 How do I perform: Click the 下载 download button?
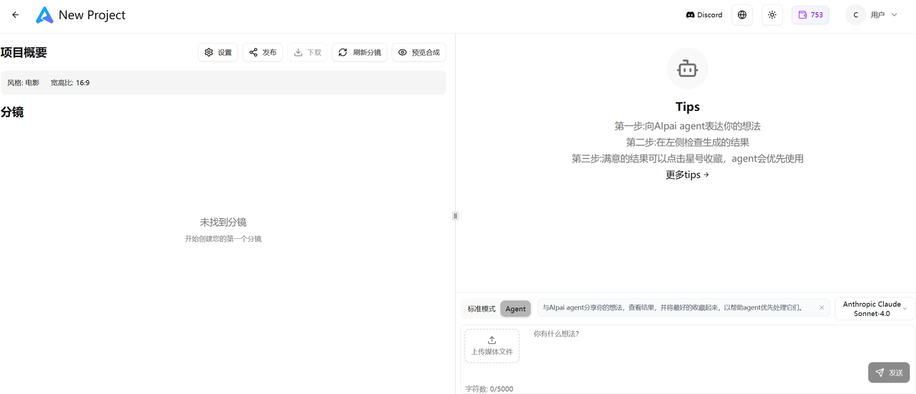[308, 52]
